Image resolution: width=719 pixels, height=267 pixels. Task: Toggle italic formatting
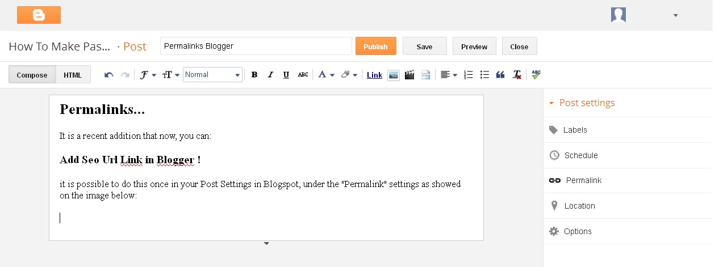[270, 75]
